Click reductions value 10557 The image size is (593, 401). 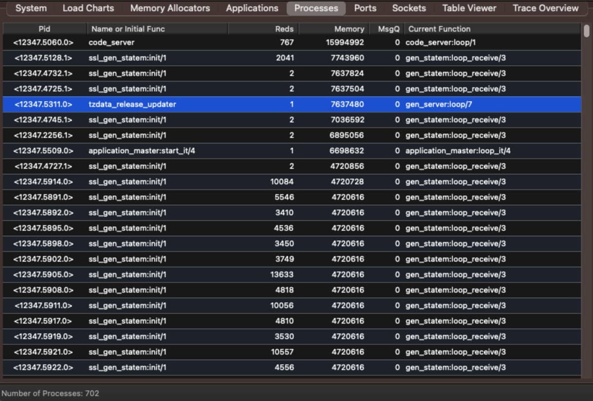(282, 352)
